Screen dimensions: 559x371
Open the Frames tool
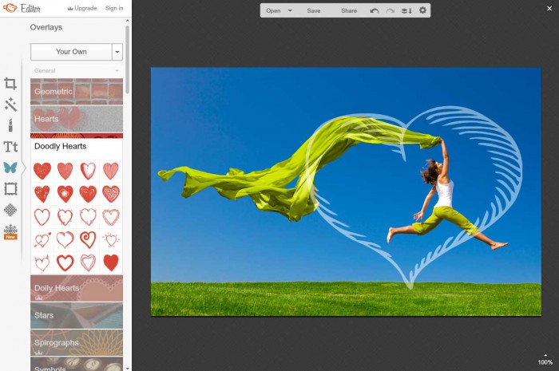point(10,189)
